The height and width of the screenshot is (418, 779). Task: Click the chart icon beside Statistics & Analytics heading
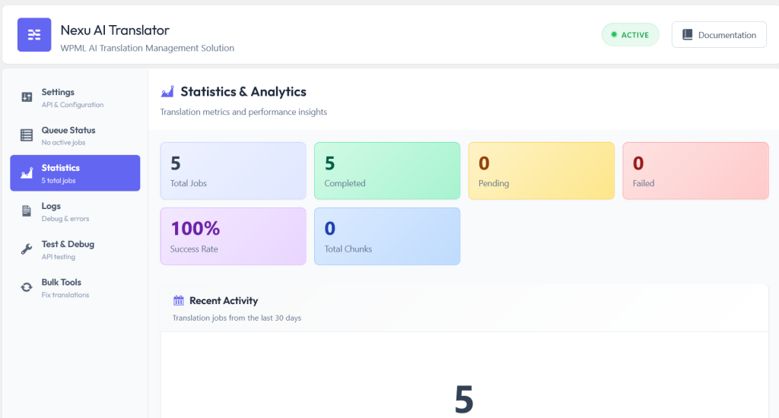pos(167,91)
